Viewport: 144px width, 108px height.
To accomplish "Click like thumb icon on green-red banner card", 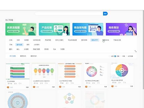I will 15,84.
